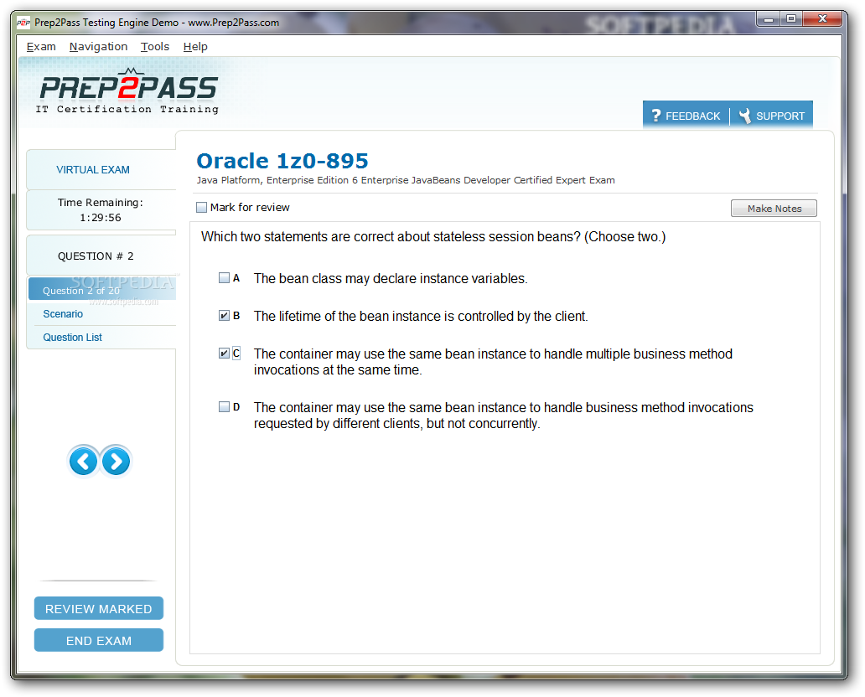The image size is (865, 697).
Task: Select Question 2 of 20 sidebar item
Action: tap(102, 290)
